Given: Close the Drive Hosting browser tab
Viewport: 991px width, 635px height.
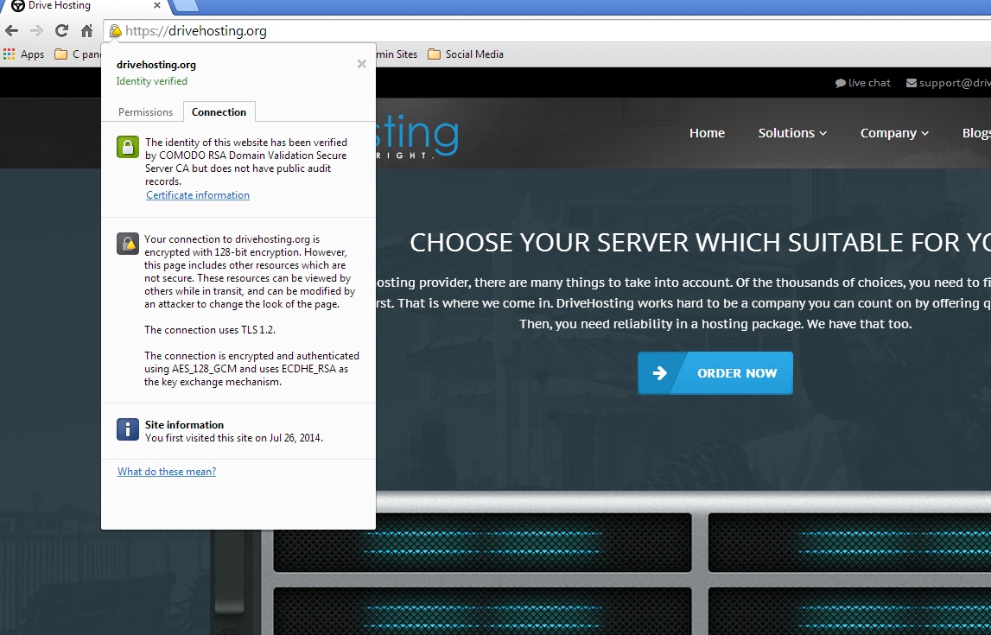Looking at the screenshot, I should point(157,6).
